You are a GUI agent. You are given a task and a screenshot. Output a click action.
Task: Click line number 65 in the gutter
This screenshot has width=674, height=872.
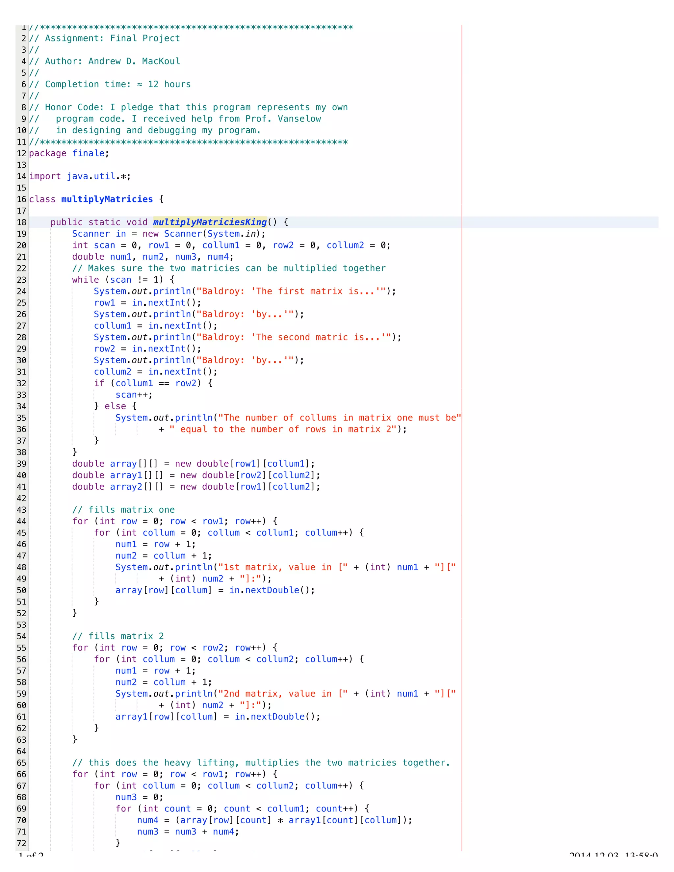pyautogui.click(x=22, y=763)
